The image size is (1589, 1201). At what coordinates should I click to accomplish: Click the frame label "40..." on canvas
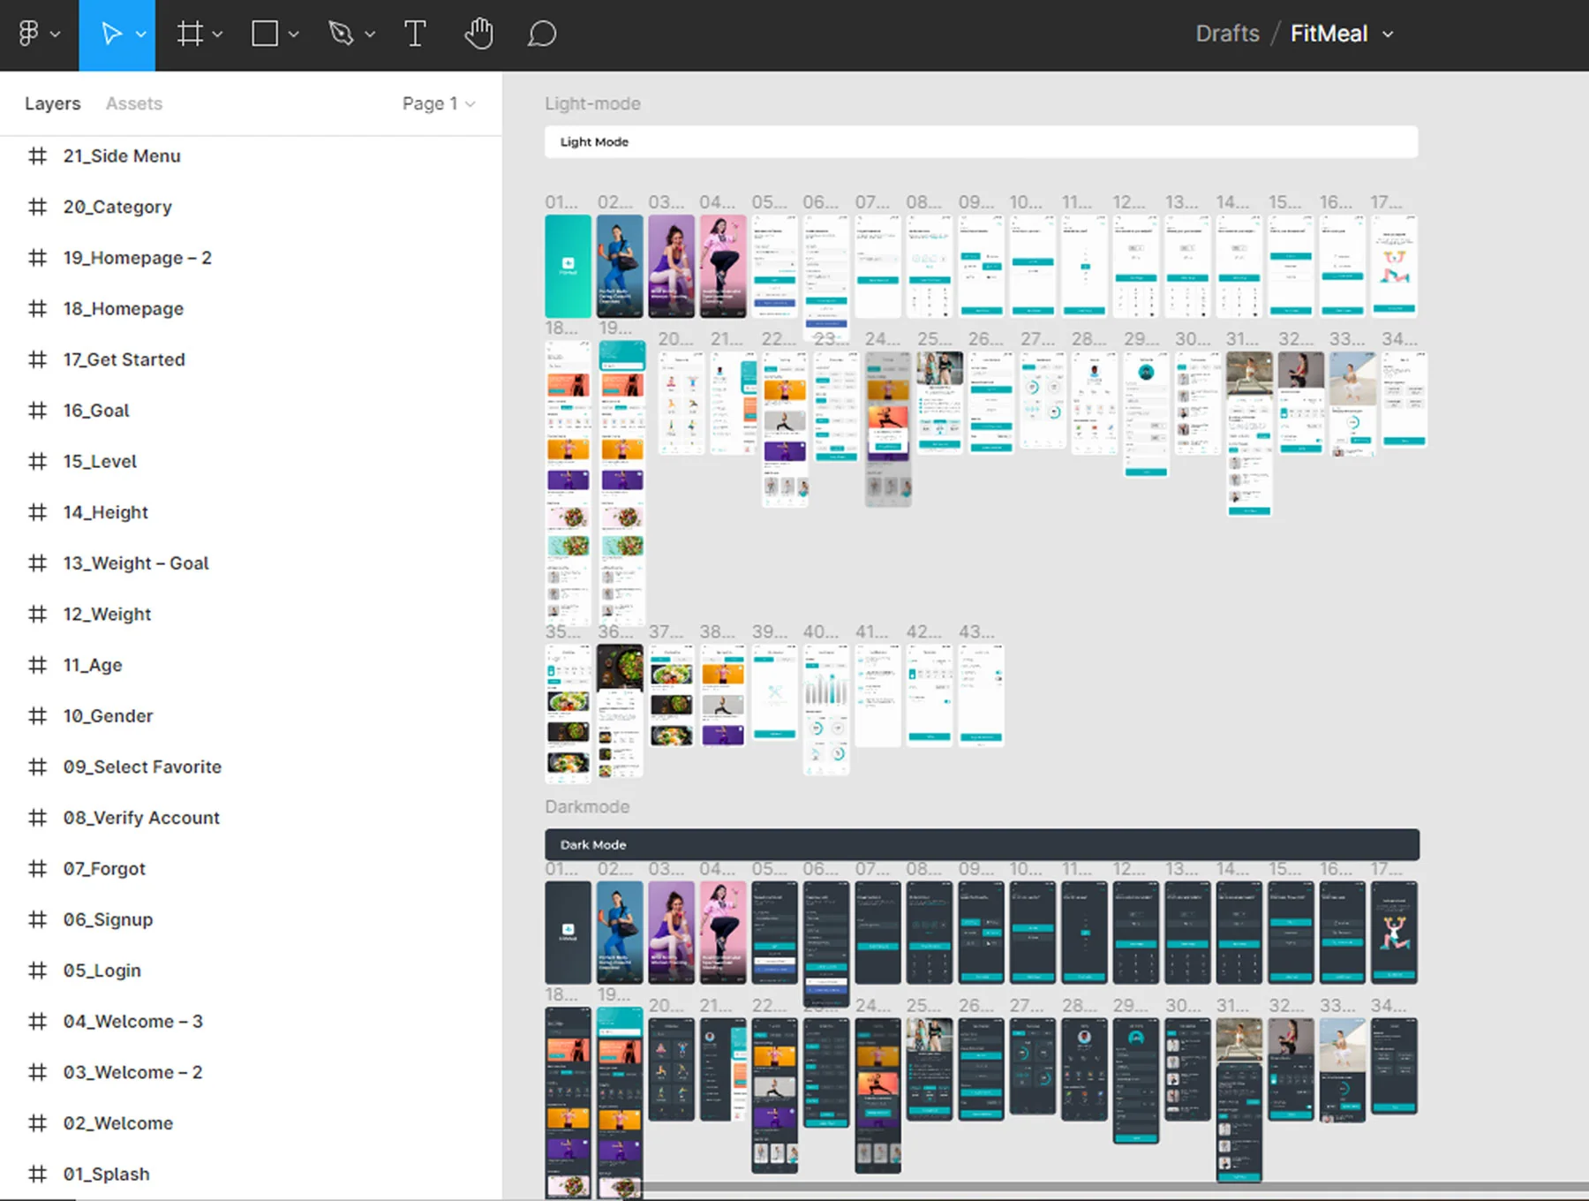[820, 632]
